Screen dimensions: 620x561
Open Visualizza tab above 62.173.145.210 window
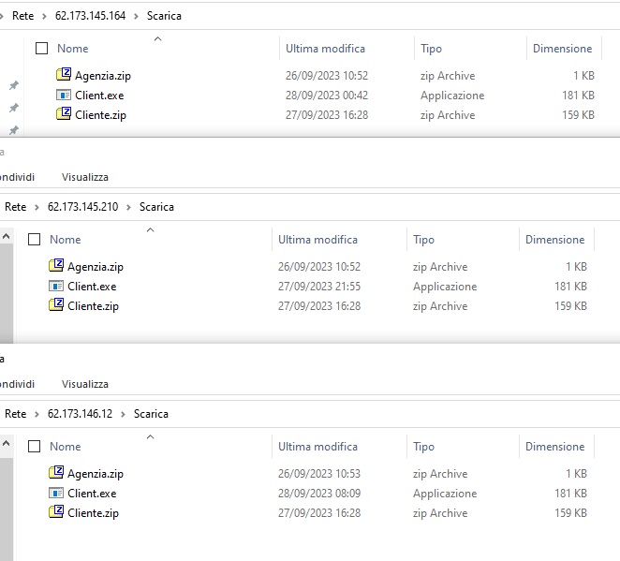[x=85, y=177]
